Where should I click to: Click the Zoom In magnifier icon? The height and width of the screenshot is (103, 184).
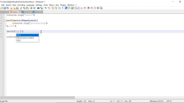pyautogui.click(x=45, y=8)
